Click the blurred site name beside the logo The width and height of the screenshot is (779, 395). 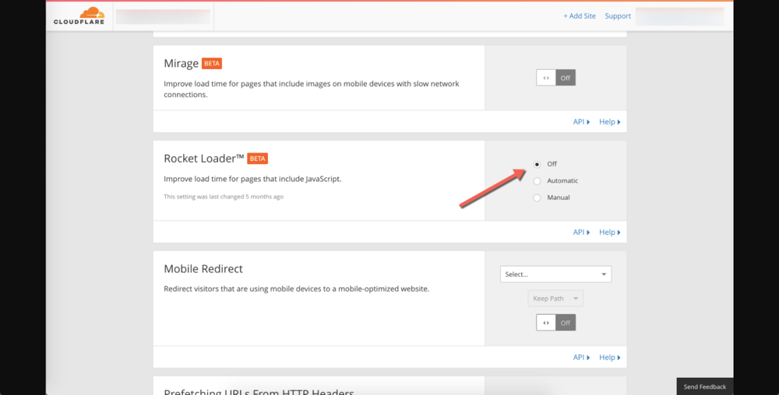[163, 16]
